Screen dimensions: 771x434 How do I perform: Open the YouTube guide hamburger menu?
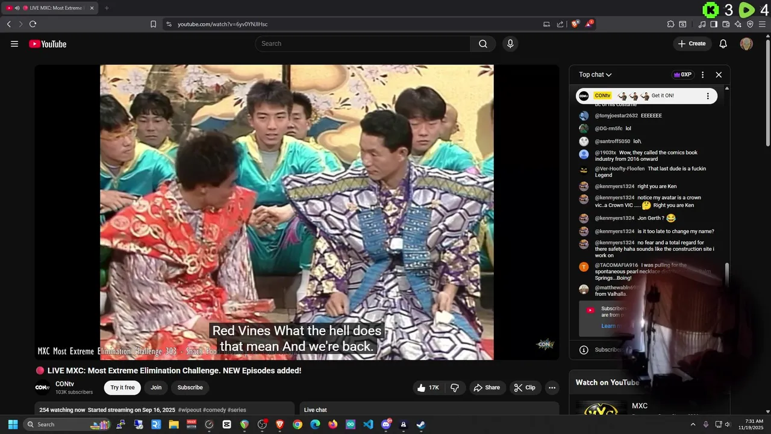pos(14,43)
